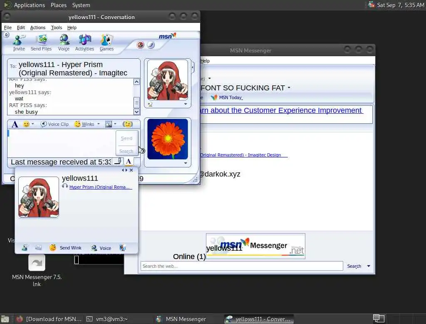Click Voice in the contact card
Viewport: 426px width, 324px height.
click(x=101, y=248)
